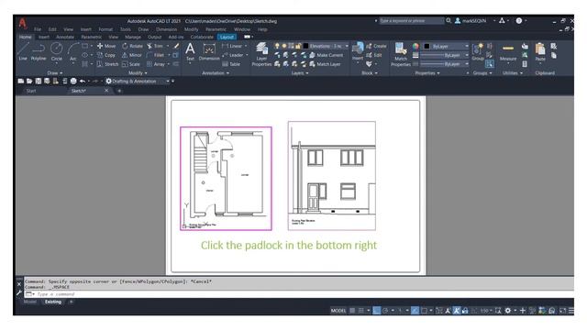Open the Dimension menu
Screen dimensions: 587x330
(x=166, y=29)
